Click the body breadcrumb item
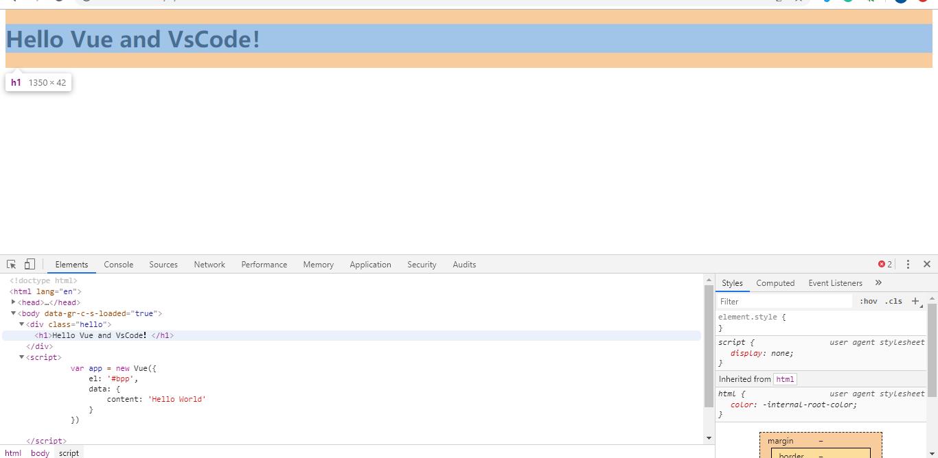The width and height of the screenshot is (938, 458). (x=40, y=453)
